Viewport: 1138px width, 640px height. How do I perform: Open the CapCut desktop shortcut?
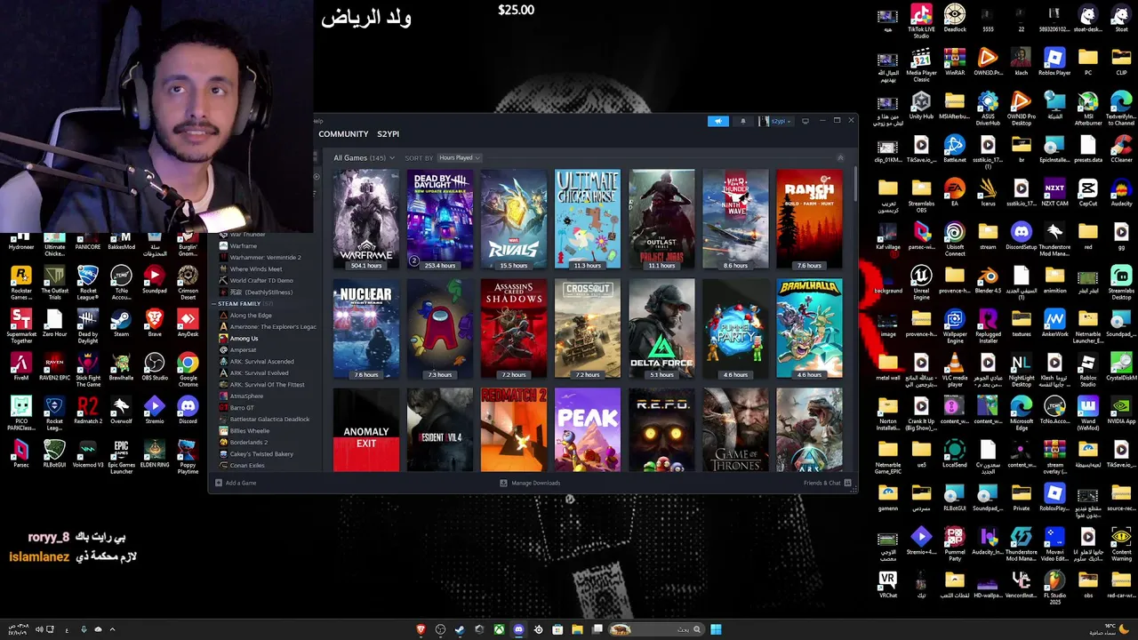click(1088, 193)
